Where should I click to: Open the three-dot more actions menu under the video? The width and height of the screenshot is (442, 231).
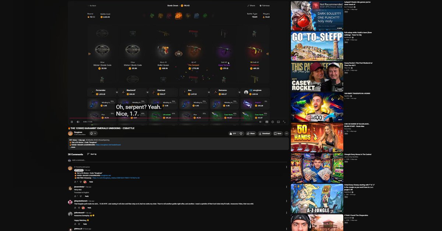(287, 134)
